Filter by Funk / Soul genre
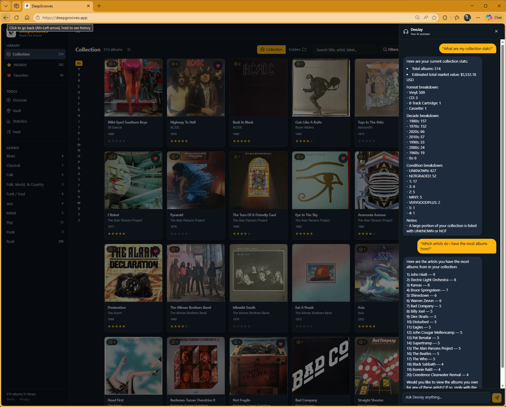This screenshot has width=506, height=407. pos(35,194)
